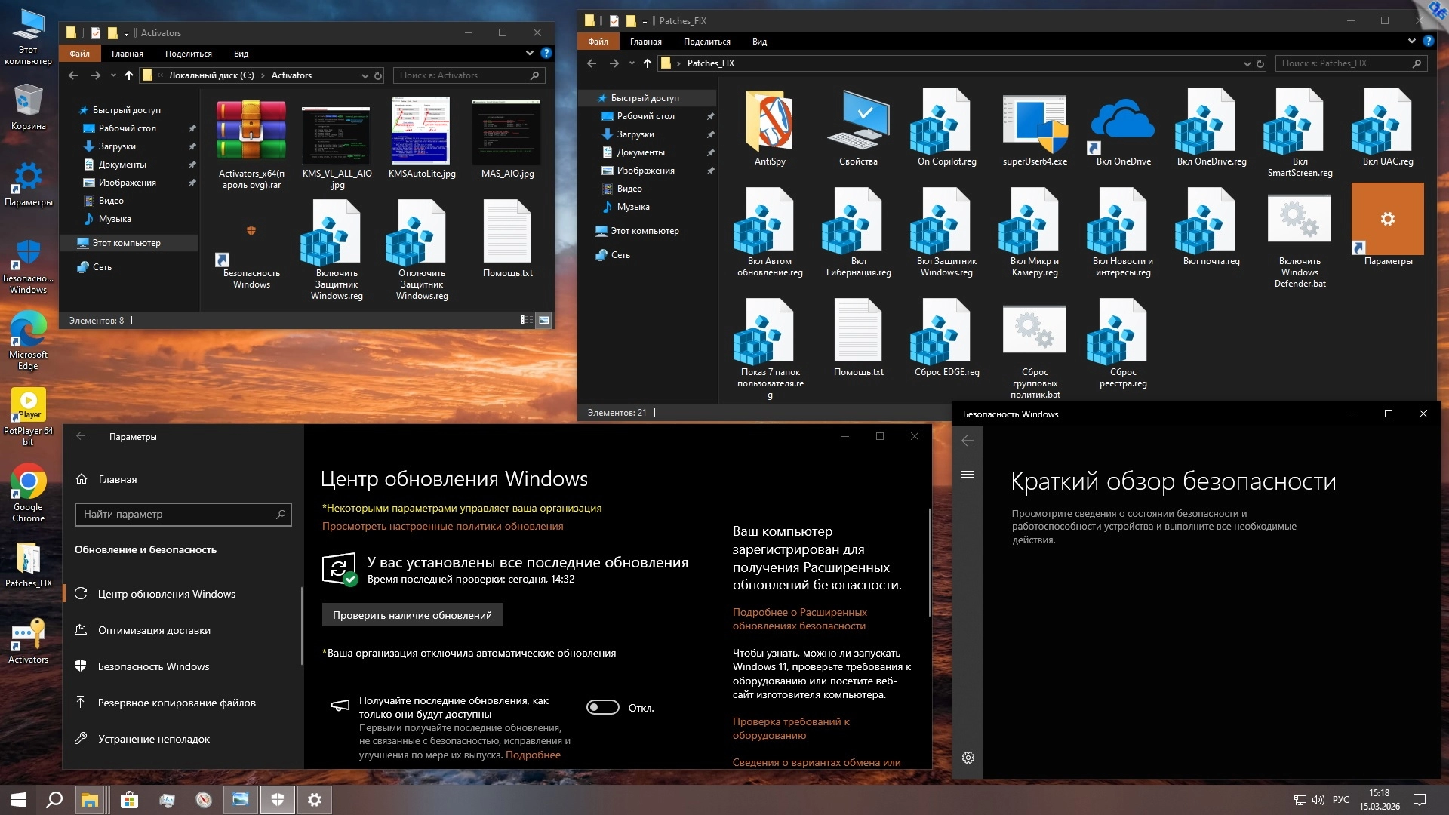The image size is (1449, 815).
Task: Click the PotPlayer 64 bit desktop icon
Action: (28, 406)
